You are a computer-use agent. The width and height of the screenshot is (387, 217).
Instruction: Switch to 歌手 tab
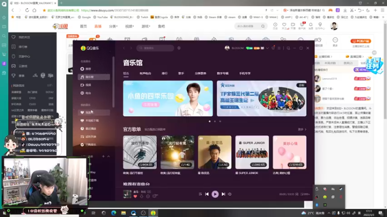[181, 73]
